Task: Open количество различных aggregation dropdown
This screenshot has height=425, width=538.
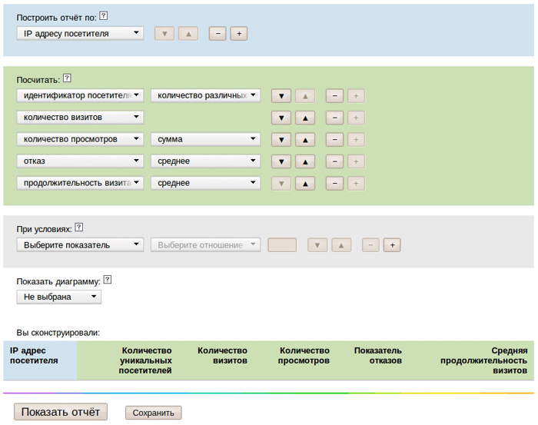Action: click(x=205, y=96)
